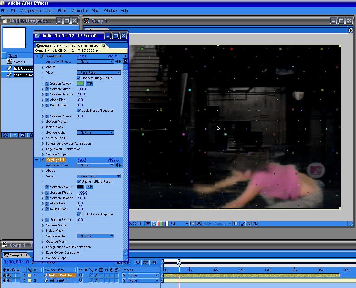This screenshot has width=356, height=288.
Task: Click the Comp viewer flyout menu arrow
Action: [350, 30]
